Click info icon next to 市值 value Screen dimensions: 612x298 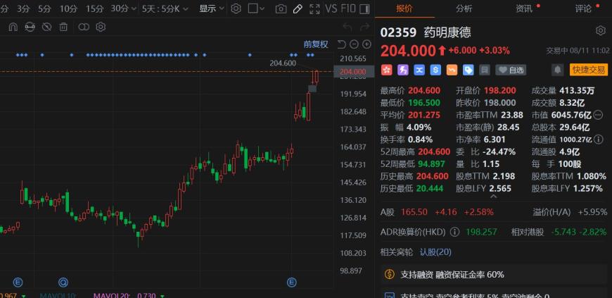tap(598, 115)
